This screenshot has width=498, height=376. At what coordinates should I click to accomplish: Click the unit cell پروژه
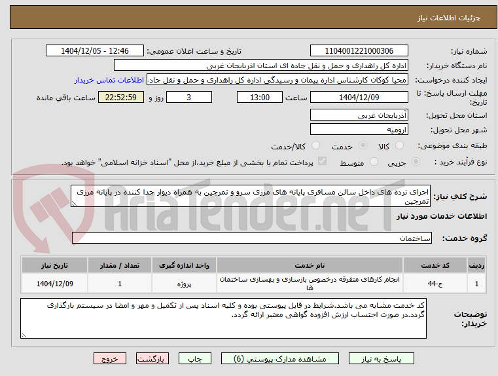[x=184, y=283]
